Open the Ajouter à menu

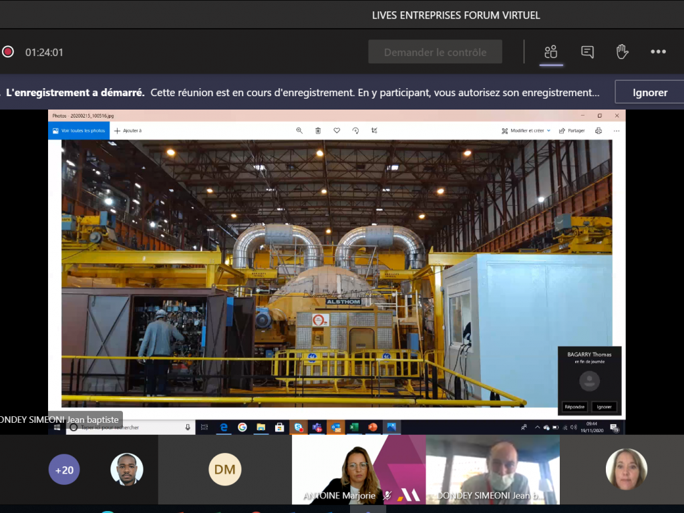pyautogui.click(x=128, y=131)
